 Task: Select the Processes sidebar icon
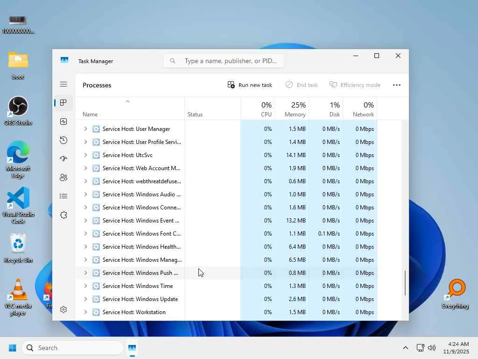coord(63,103)
